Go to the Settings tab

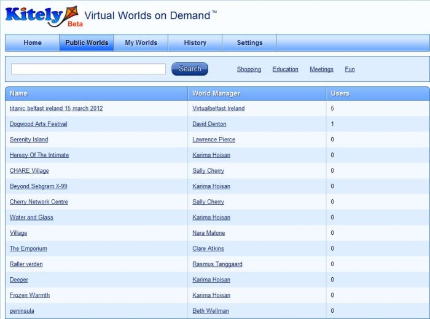click(249, 43)
